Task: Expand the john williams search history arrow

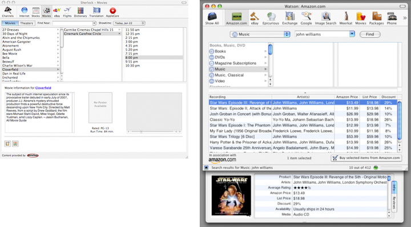Action: [352, 34]
